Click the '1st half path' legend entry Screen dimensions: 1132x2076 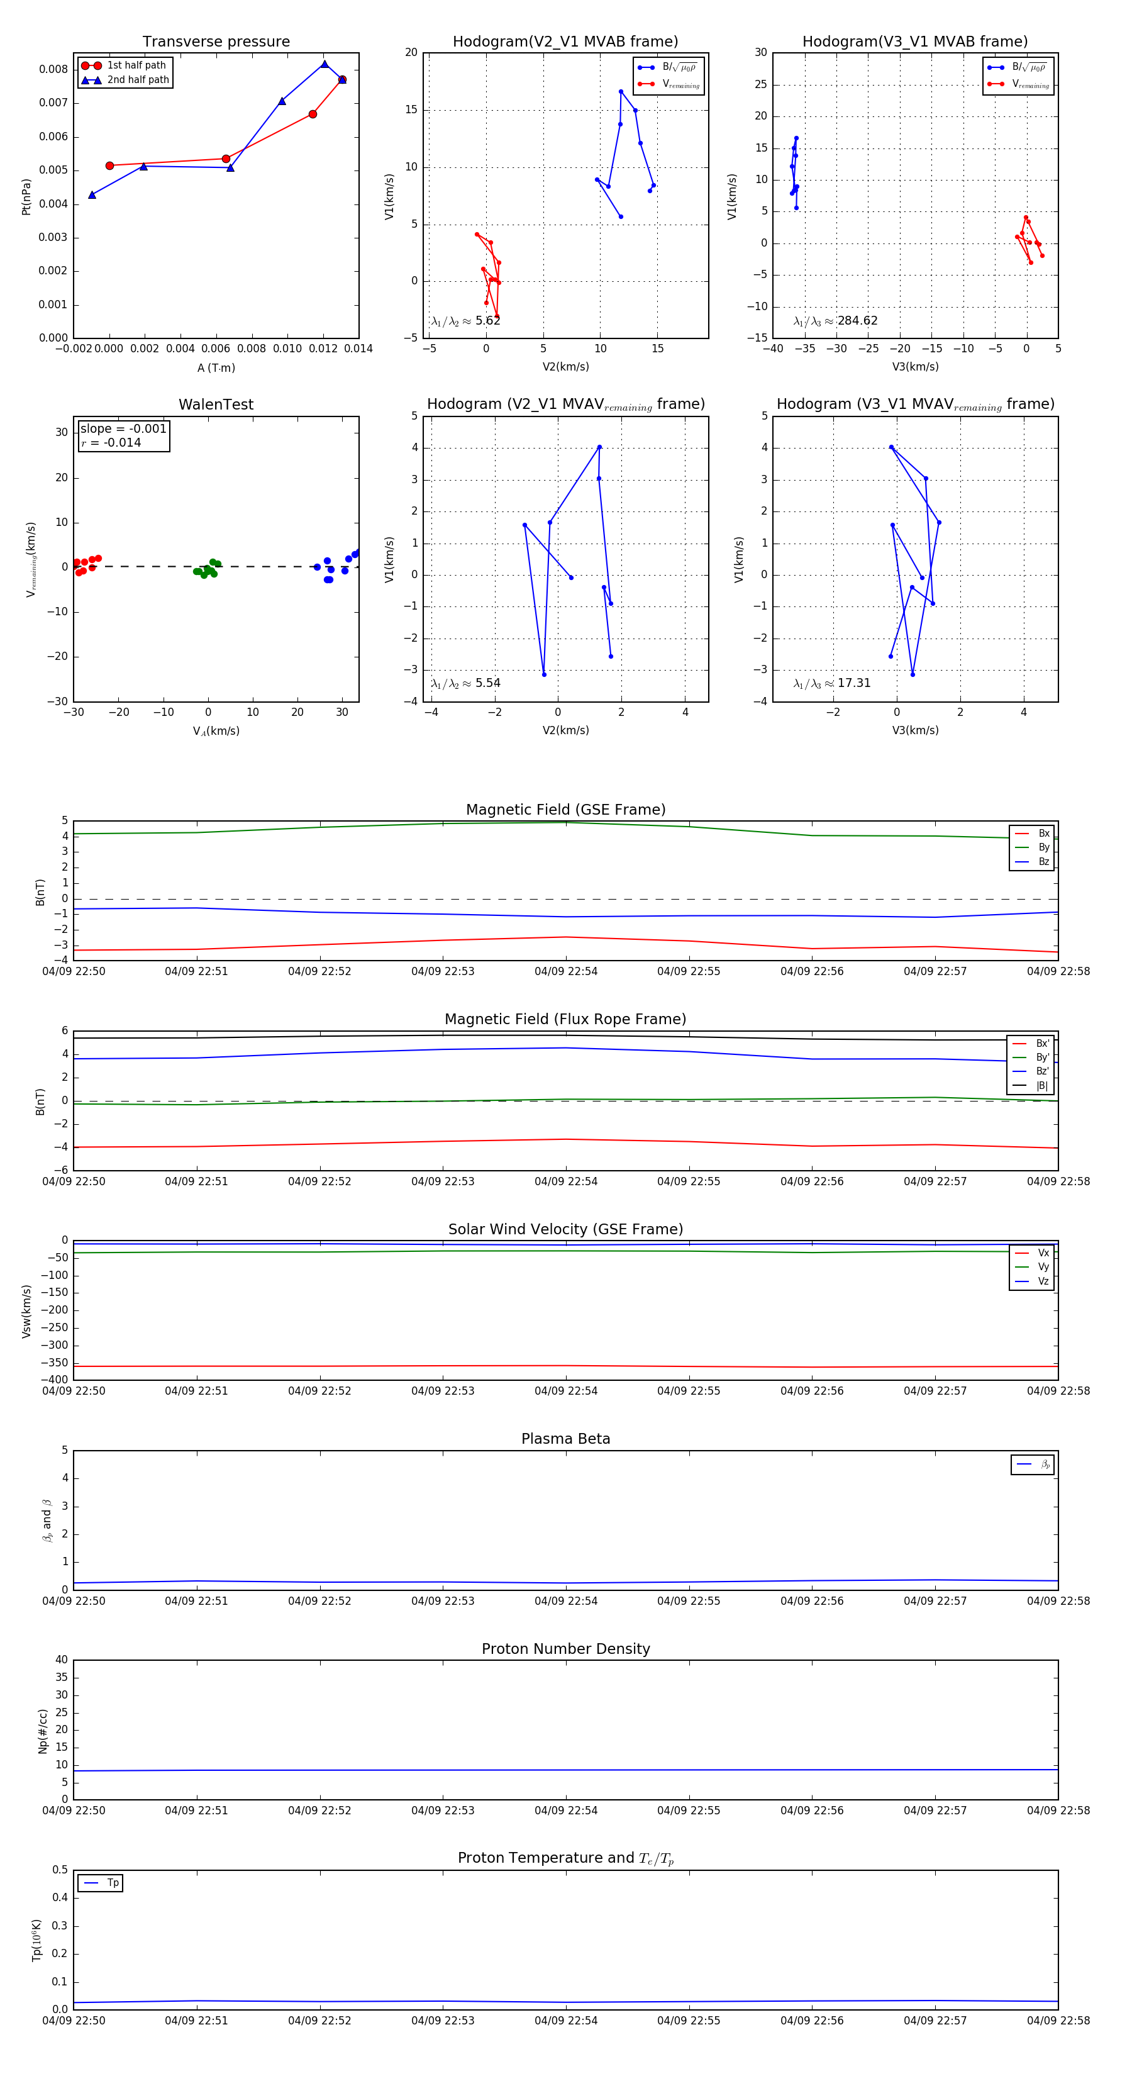point(125,65)
